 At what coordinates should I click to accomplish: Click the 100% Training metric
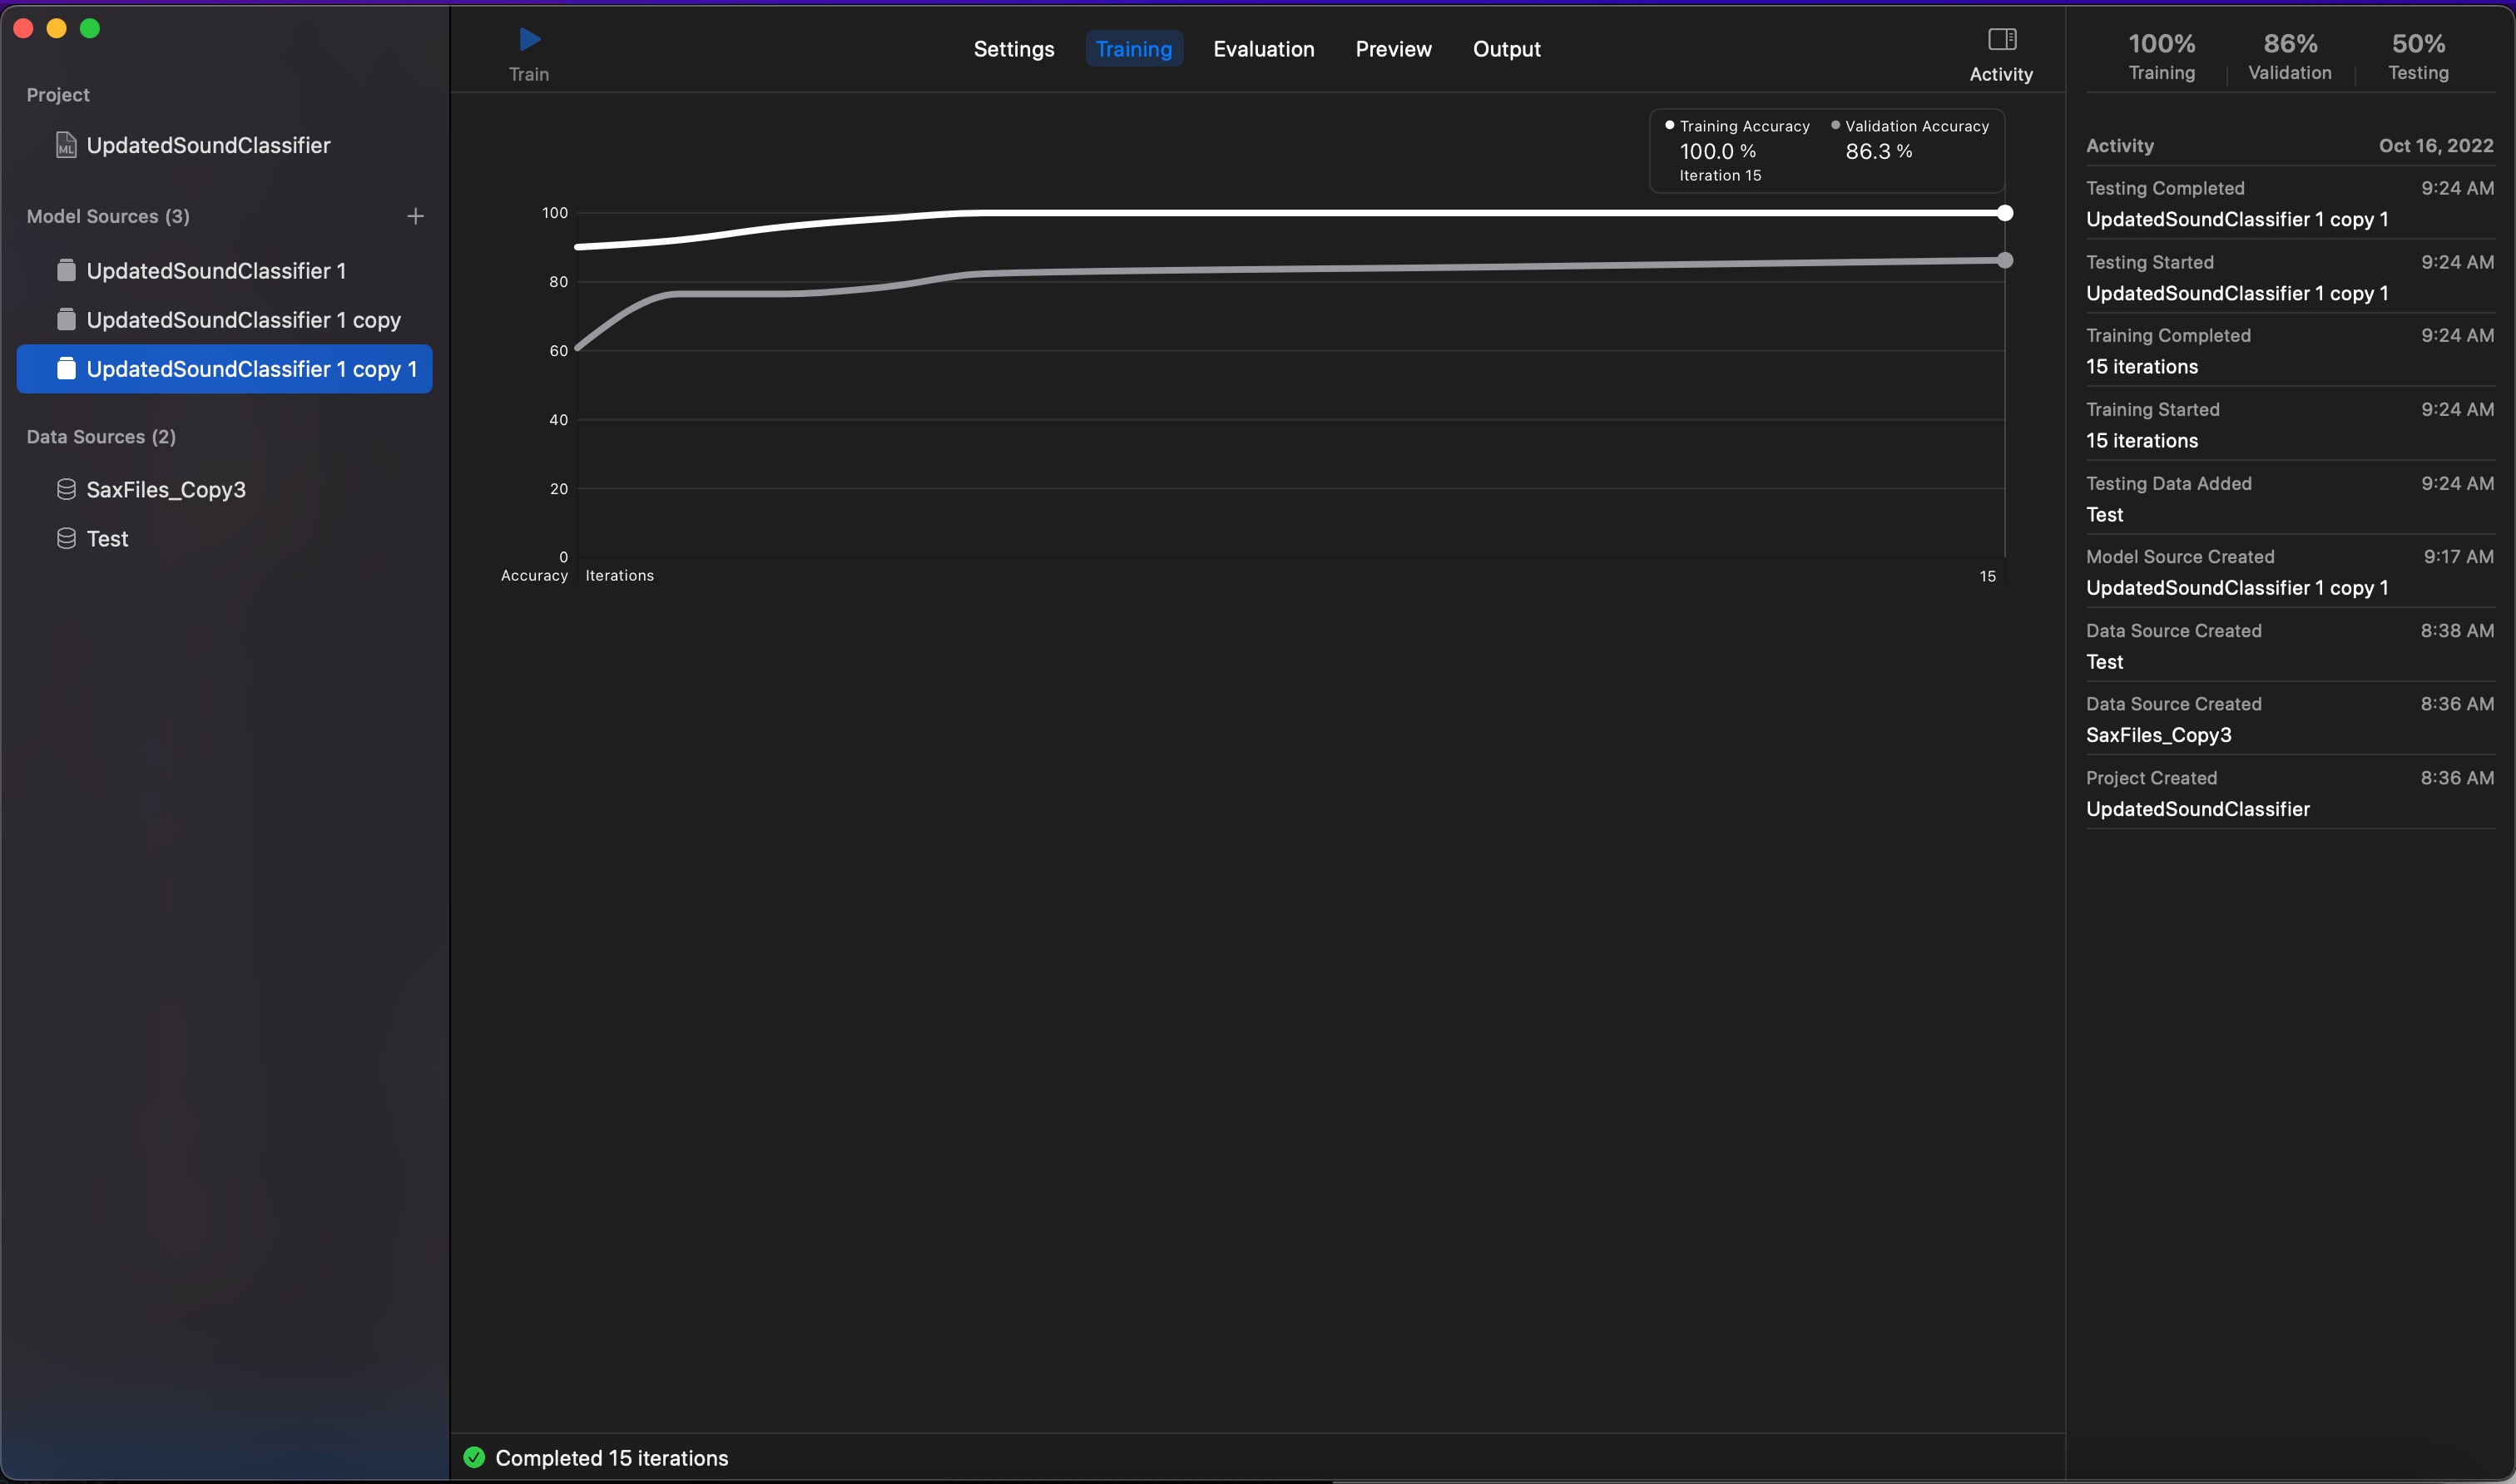(2161, 56)
